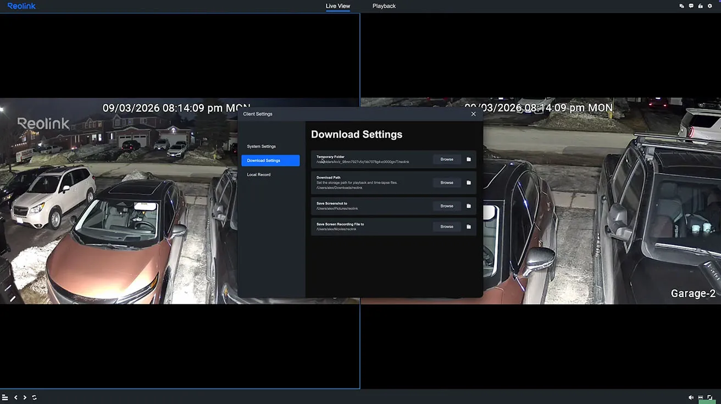Go to the next camera page
This screenshot has width=721, height=404.
tap(25, 397)
